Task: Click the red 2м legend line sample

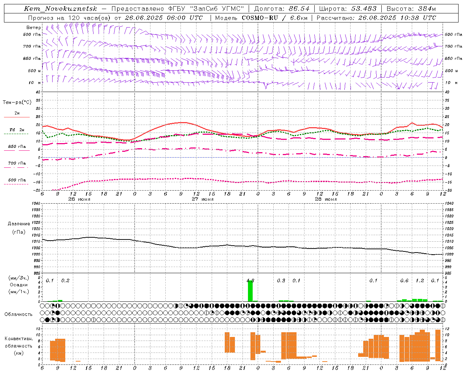Action: 17,117
